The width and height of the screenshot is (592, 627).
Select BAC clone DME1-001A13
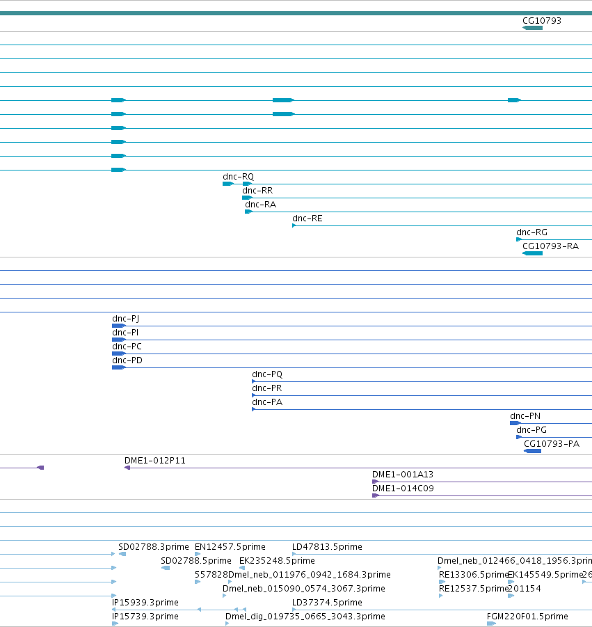[403, 475]
